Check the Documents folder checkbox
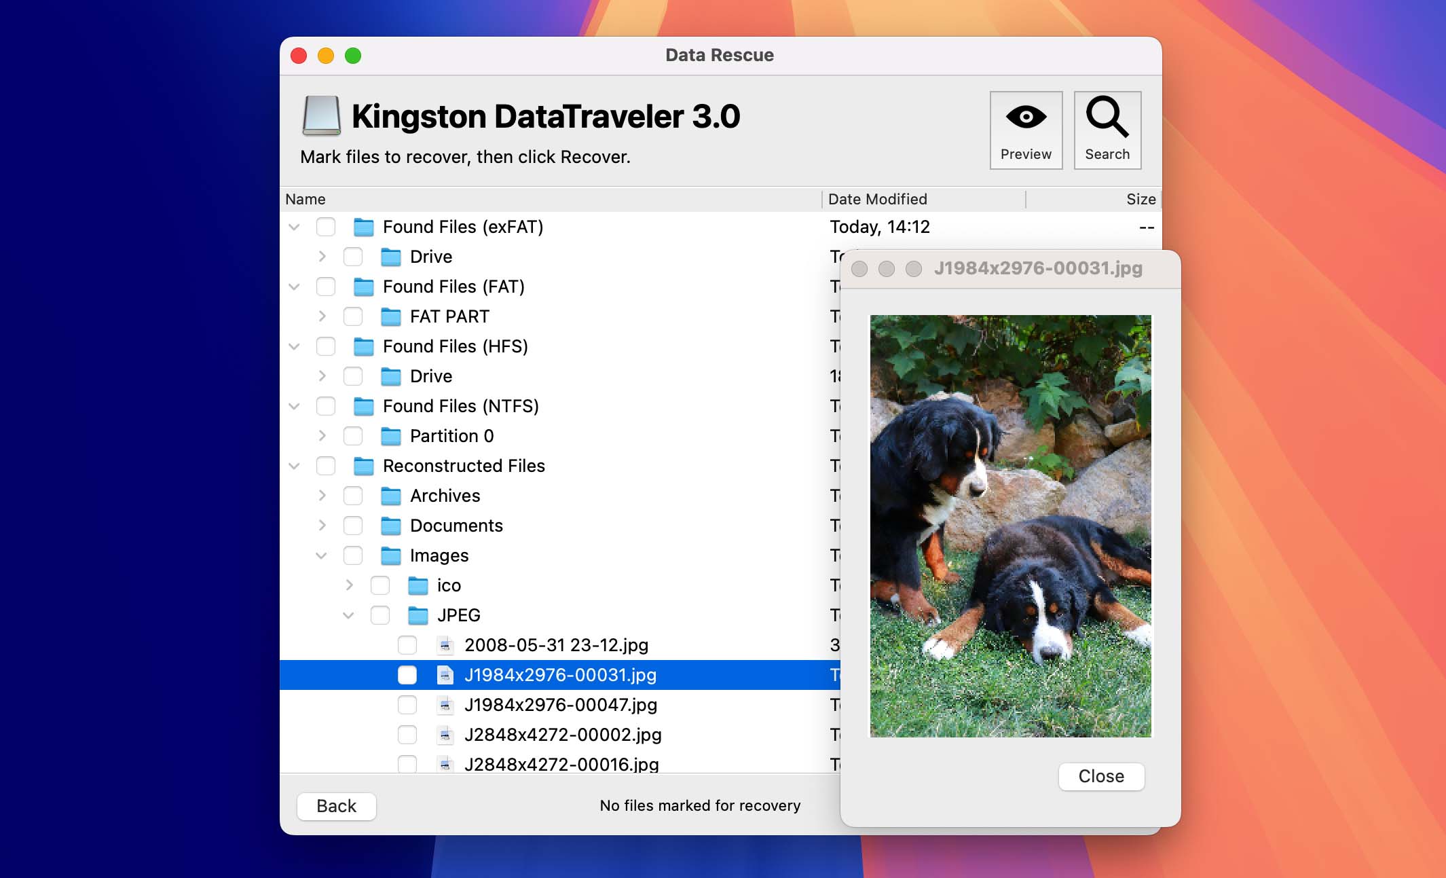The height and width of the screenshot is (878, 1446). tap(353, 526)
